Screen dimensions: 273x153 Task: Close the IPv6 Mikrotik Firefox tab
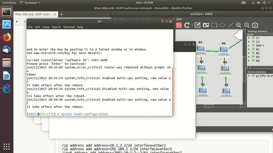pos(55,14)
